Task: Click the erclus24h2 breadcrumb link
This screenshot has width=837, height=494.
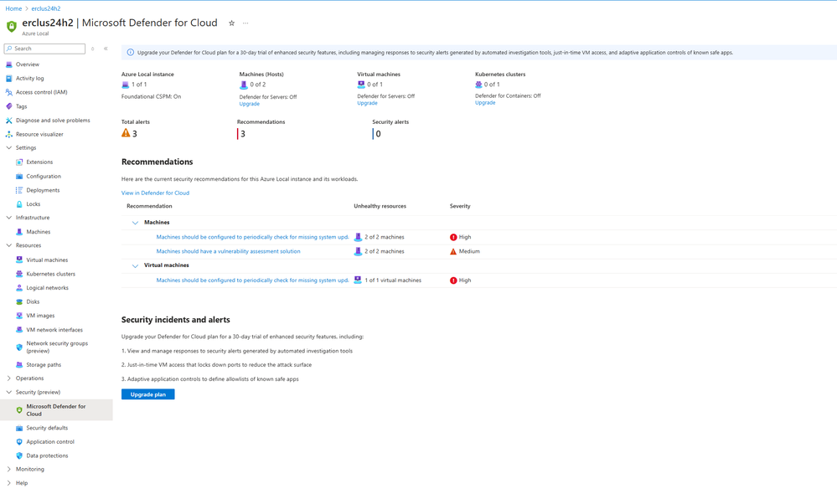Action: 46,8
